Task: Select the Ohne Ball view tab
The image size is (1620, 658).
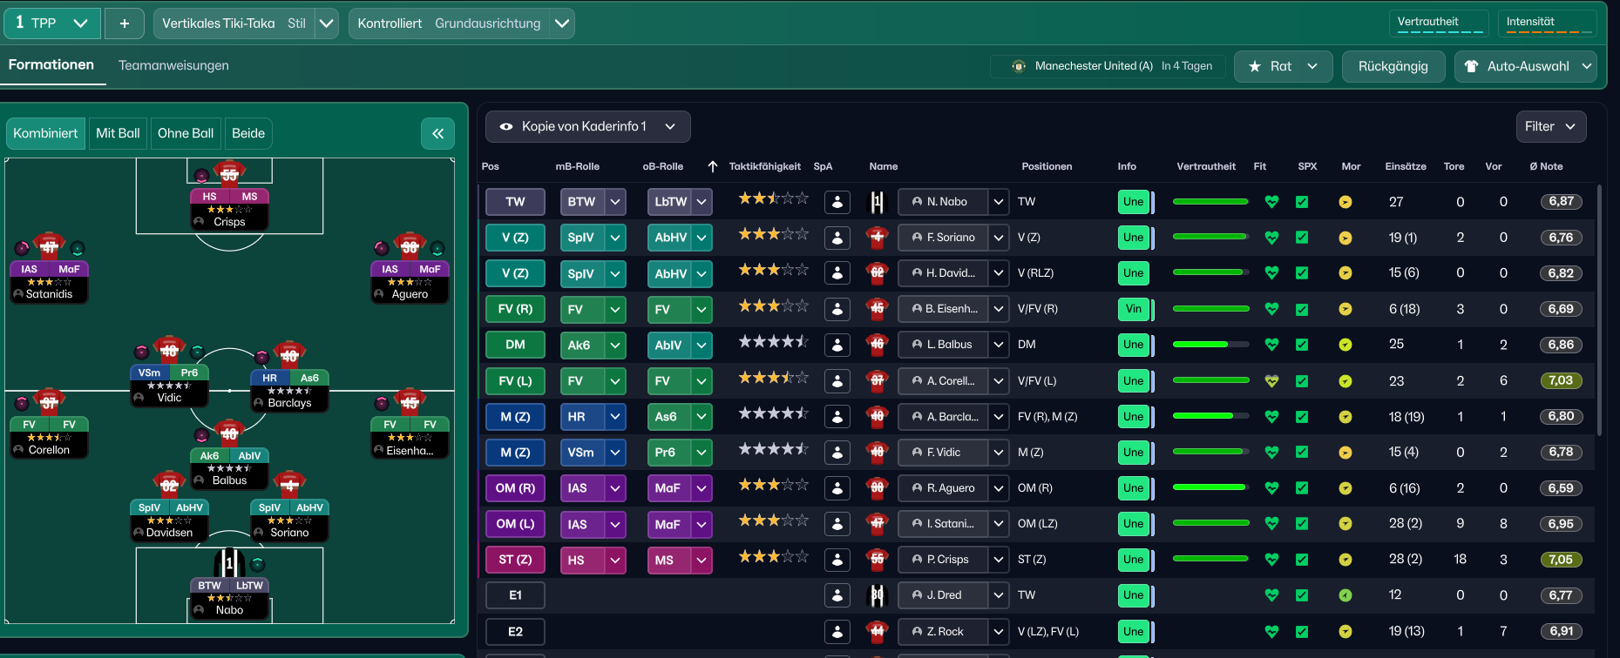Action: pyautogui.click(x=186, y=133)
